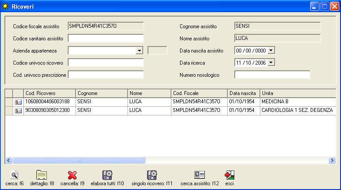
Task: Click the Codice sanitario assistito field
Action: [105, 38]
